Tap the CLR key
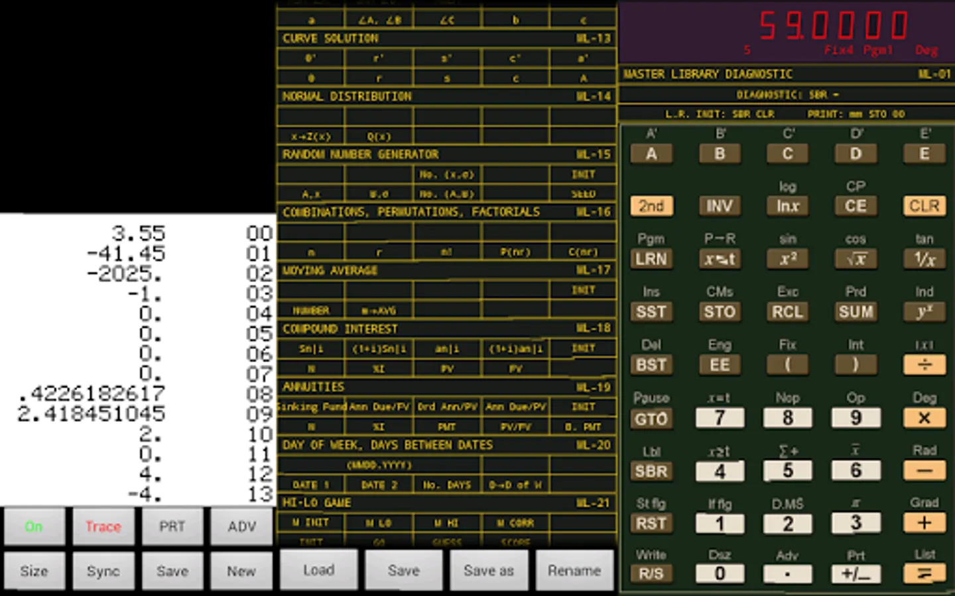The image size is (955, 596). point(924,206)
